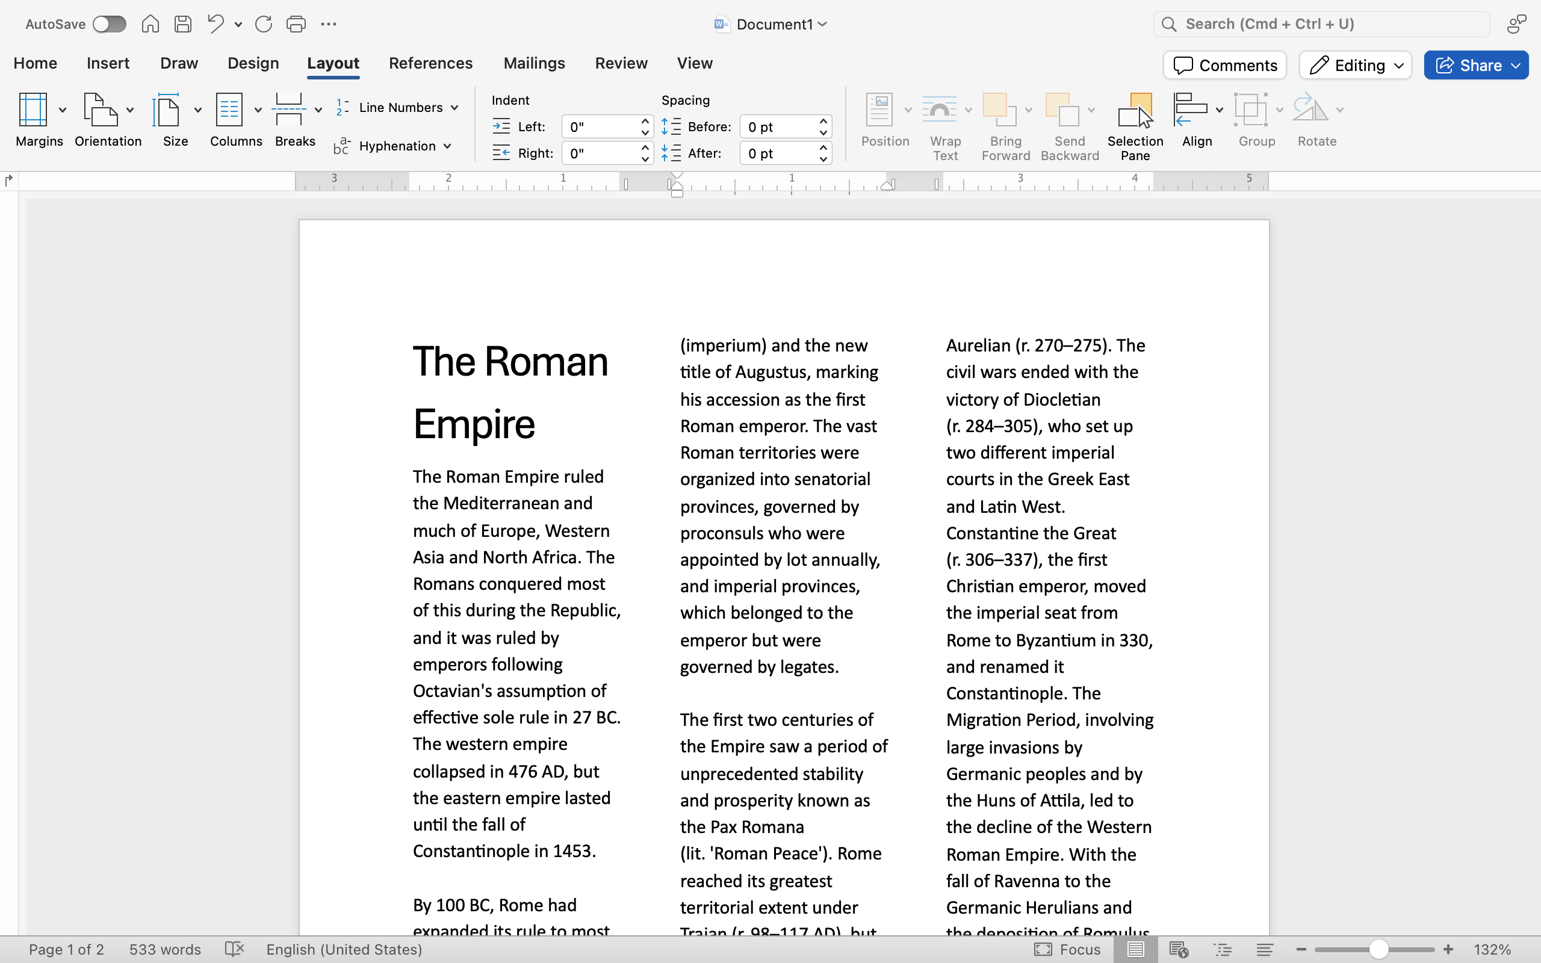The height and width of the screenshot is (963, 1541).
Task: Decrease Spacing After with down stepper
Action: tap(823, 159)
